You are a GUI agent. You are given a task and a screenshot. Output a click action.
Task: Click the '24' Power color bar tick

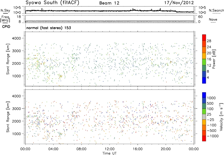[209, 47]
